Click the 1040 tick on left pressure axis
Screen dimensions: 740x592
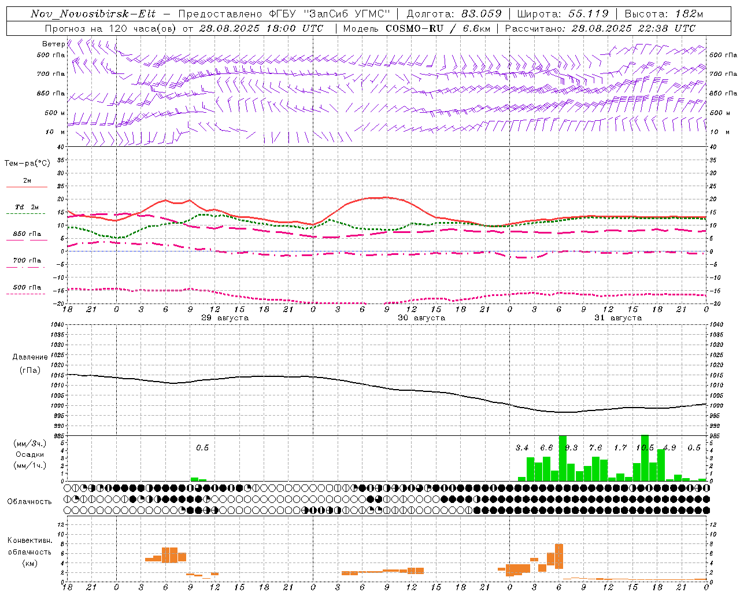(56, 325)
